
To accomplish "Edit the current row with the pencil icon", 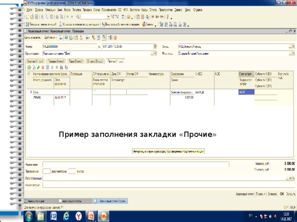I will (x=38, y=68).
